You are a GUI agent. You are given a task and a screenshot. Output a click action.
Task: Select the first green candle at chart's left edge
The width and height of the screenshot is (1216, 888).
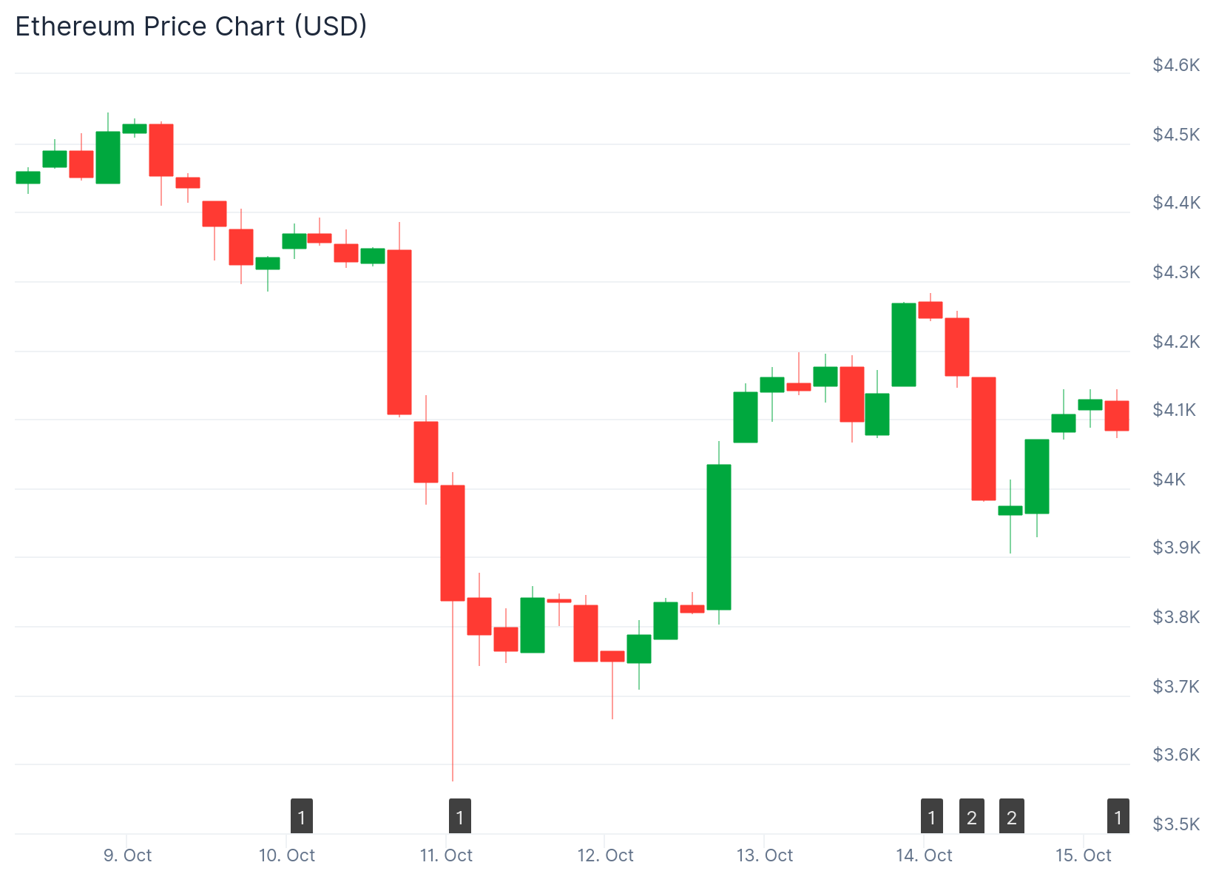(28, 178)
